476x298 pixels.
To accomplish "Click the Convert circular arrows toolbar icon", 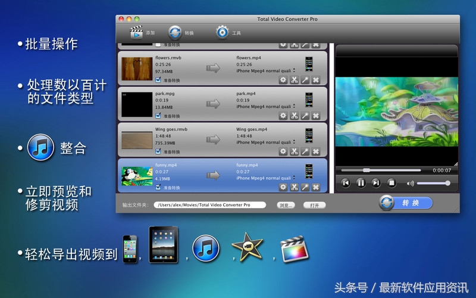I will 175,33.
